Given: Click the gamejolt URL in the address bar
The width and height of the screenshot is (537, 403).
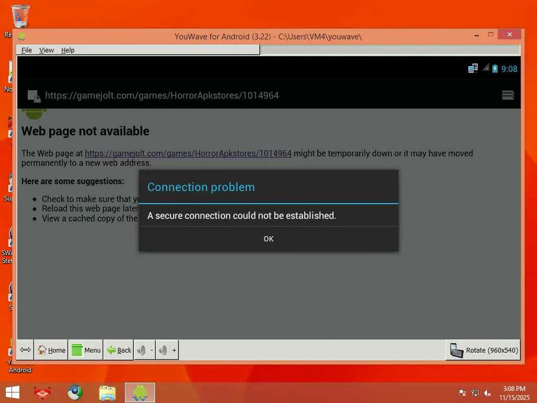Looking at the screenshot, I should (162, 96).
